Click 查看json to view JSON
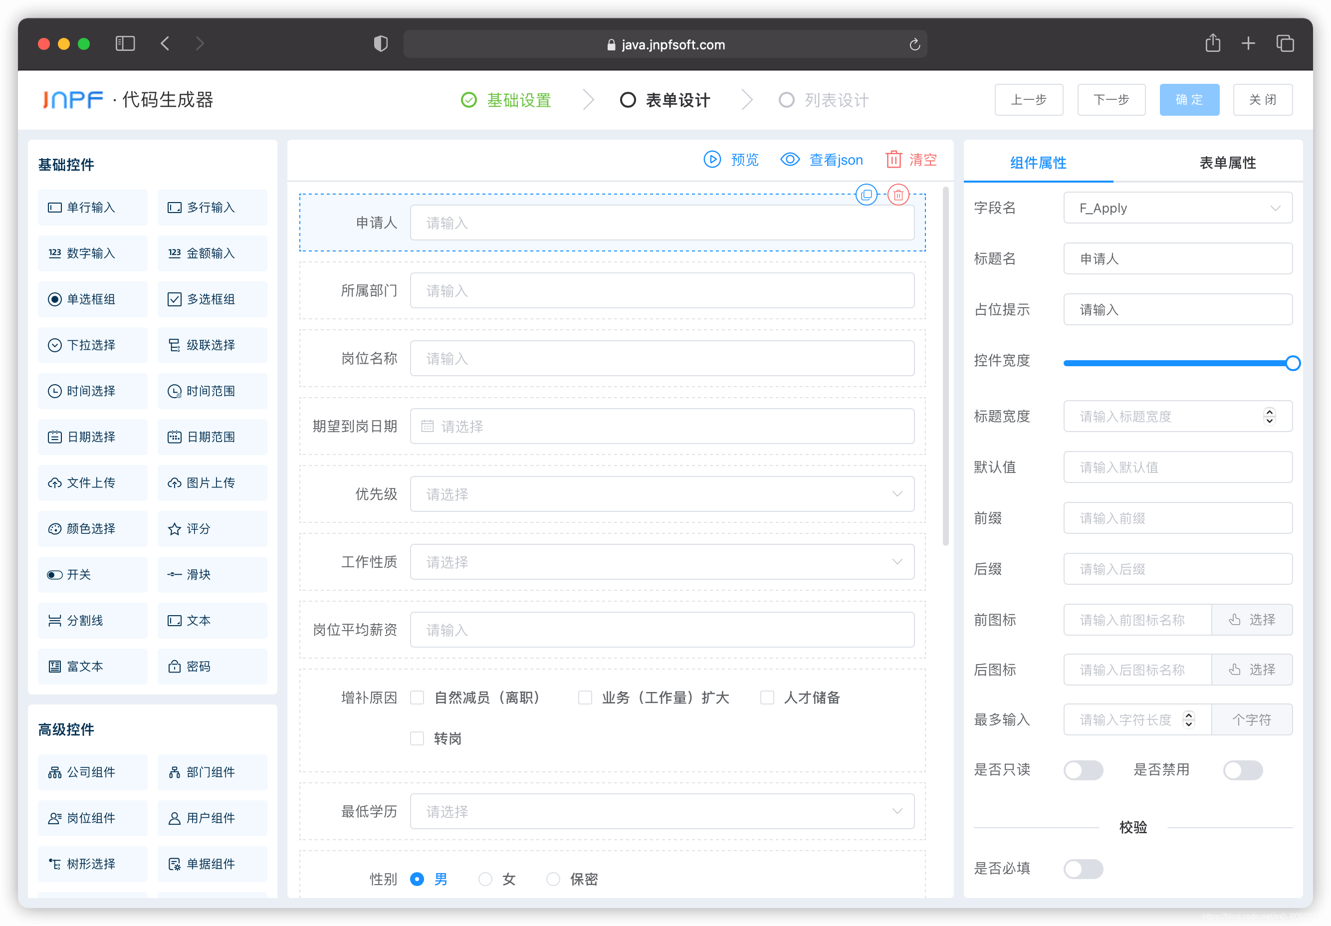The width and height of the screenshot is (1331, 926). 822,160
